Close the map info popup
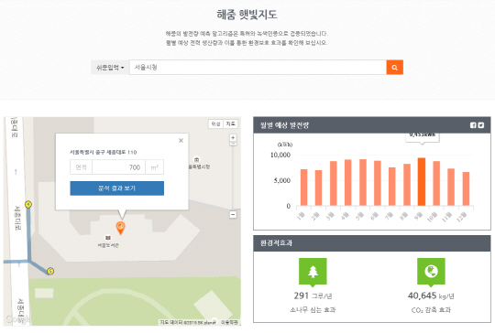495x333 pixels. pos(181,141)
